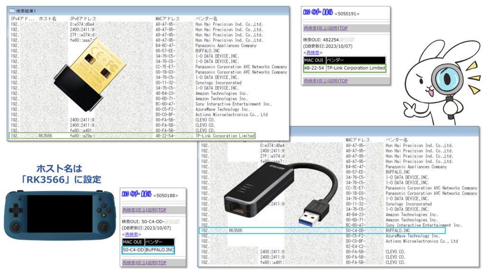
Task: Select BC-60-A7- MAC address in 検索結果1 window
Action: pyautogui.click(x=165, y=104)
